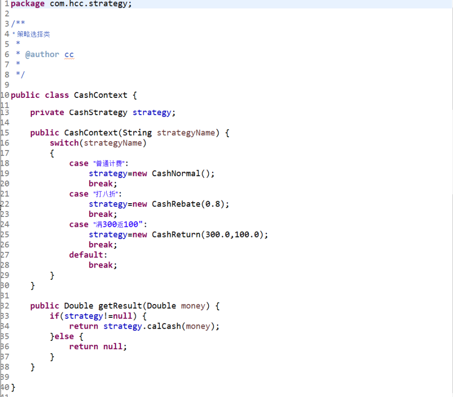The height and width of the screenshot is (397, 453).
Task: Click line number 32 in the gutter
Action: [x=4, y=306]
